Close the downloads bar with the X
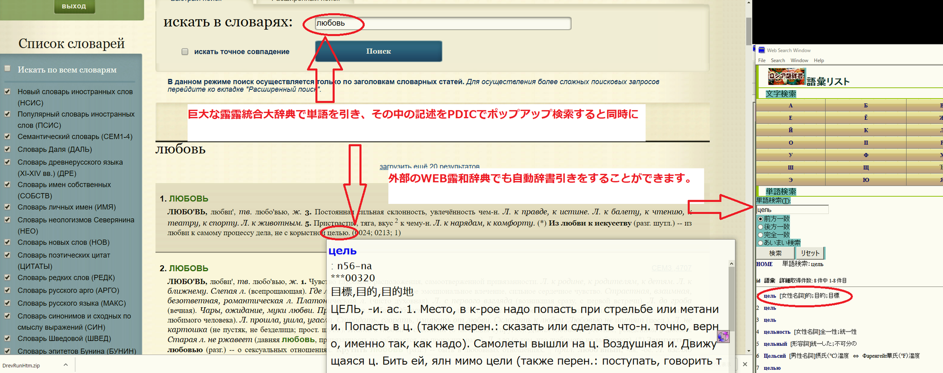The width and height of the screenshot is (943, 373). tap(745, 364)
